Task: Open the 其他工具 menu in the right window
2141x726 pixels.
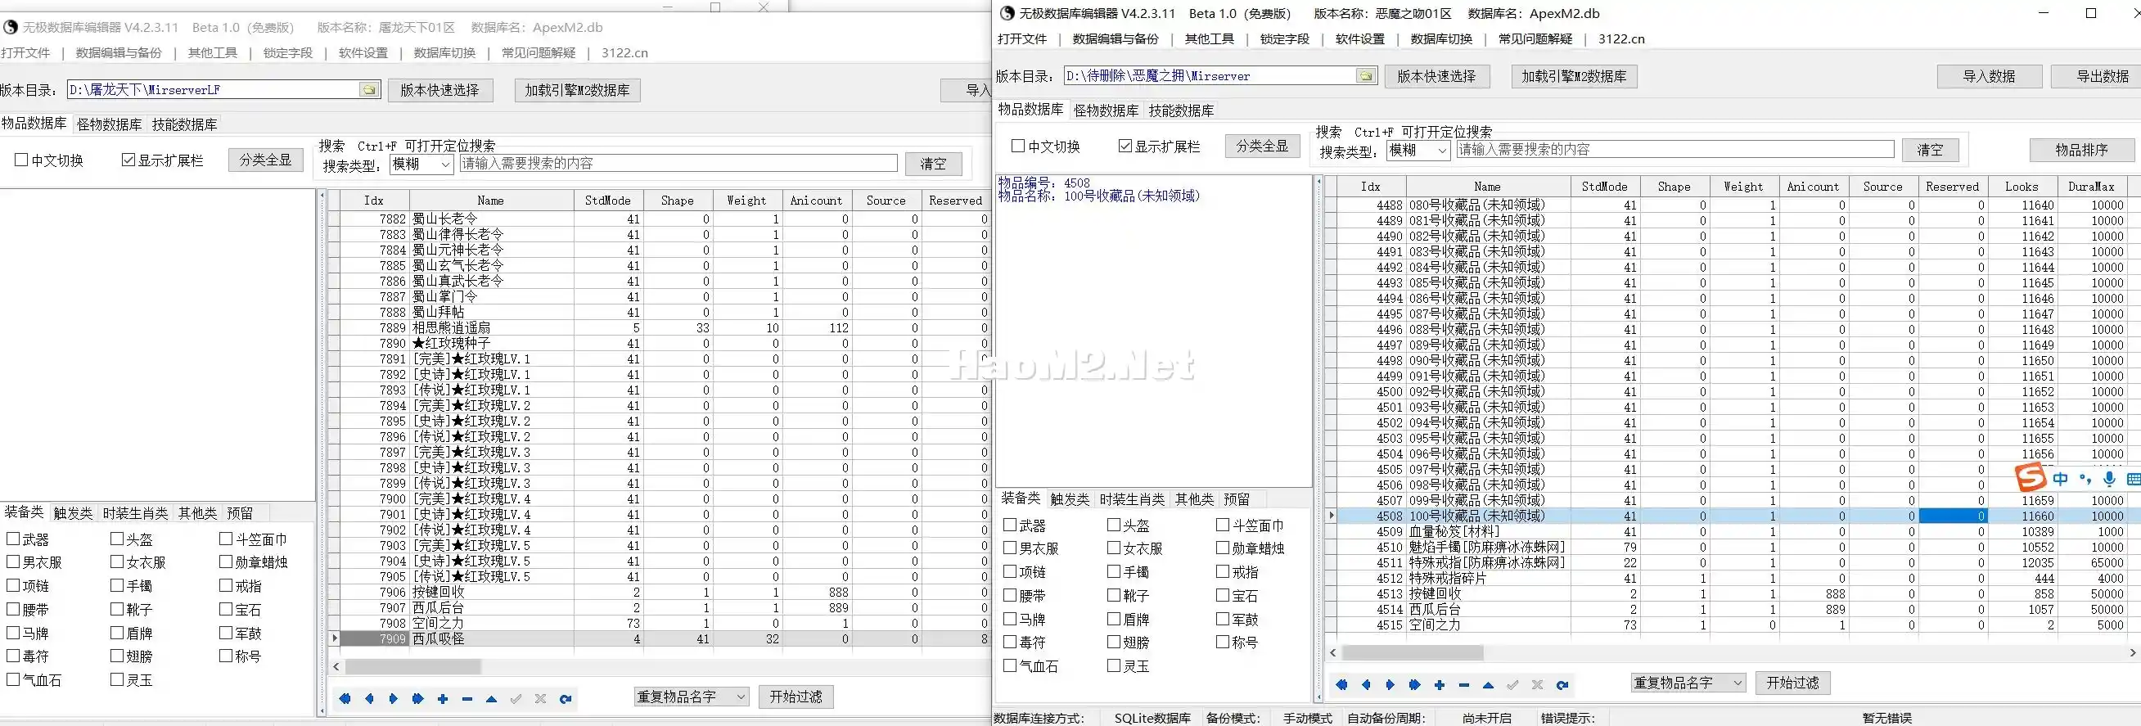Action: (1210, 38)
